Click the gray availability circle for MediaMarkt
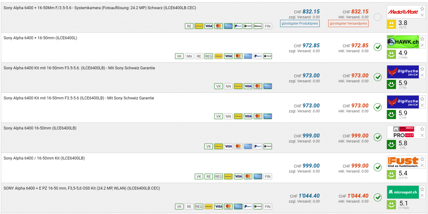The height and width of the screenshot is (214, 428). click(x=377, y=17)
